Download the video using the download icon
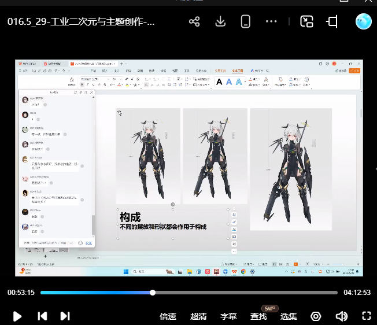 pos(220,22)
